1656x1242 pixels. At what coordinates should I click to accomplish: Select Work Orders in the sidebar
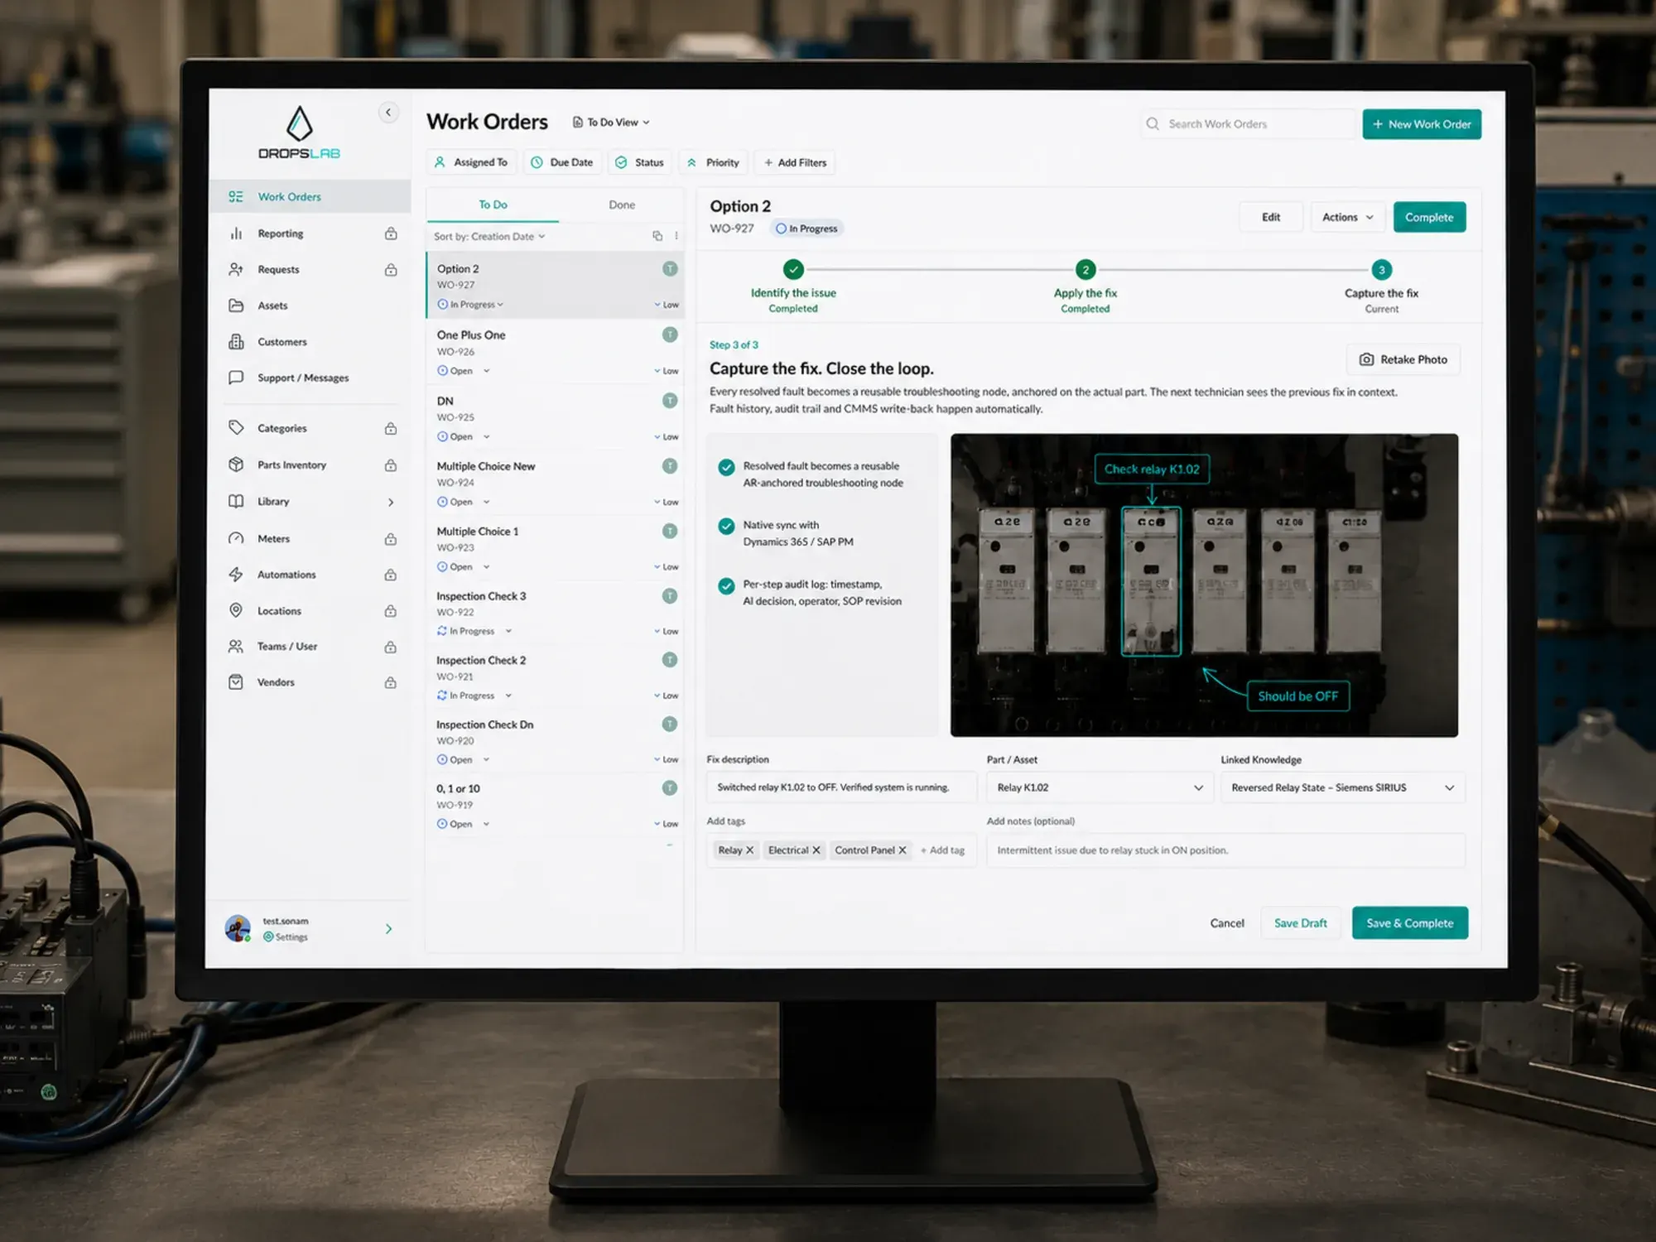pos(311,197)
